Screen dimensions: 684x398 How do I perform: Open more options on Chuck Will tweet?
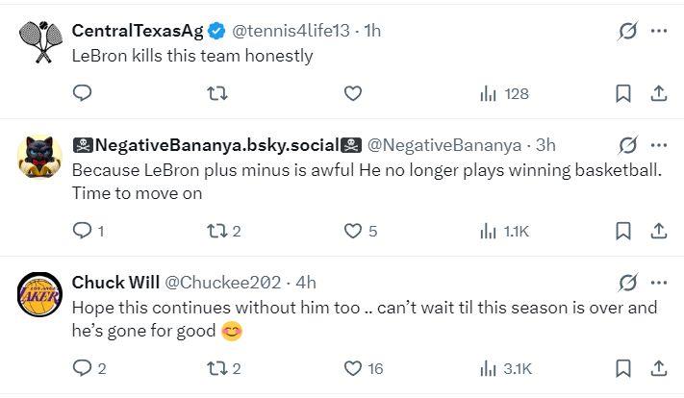pos(659,282)
